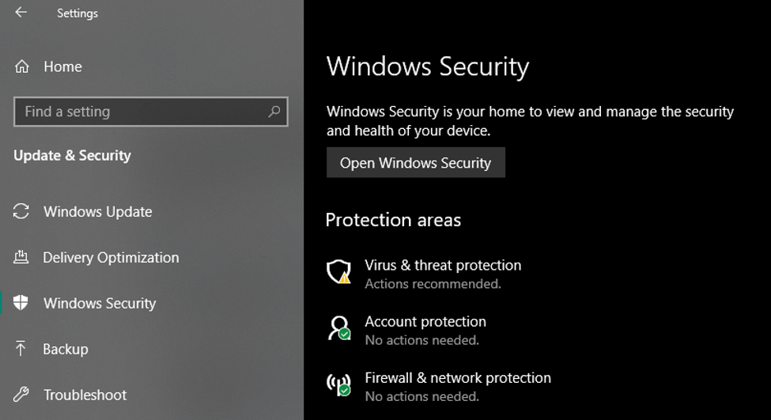The width and height of the screenshot is (771, 420).
Task: Click the back arrow icon
Action: [x=21, y=13]
